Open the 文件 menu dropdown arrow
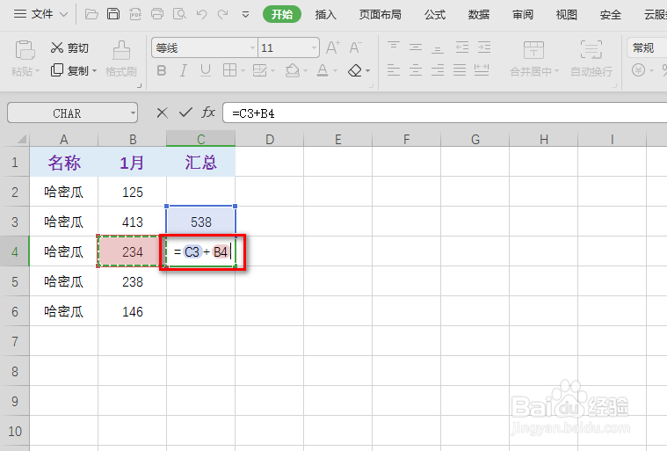667x451 pixels. [63, 14]
